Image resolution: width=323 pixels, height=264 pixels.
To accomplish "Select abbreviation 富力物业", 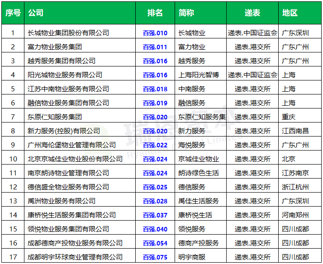I will pyautogui.click(x=192, y=47).
